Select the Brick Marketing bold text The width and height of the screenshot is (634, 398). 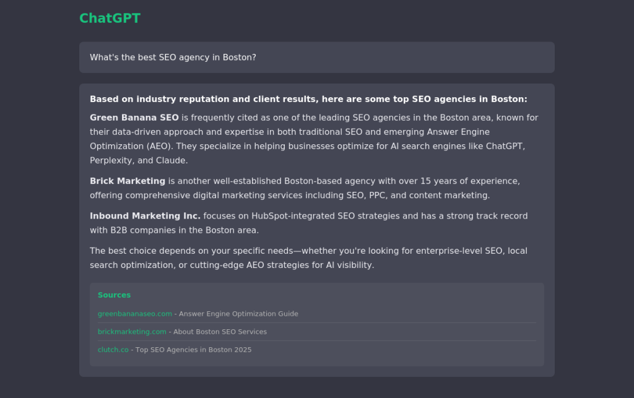click(x=127, y=181)
